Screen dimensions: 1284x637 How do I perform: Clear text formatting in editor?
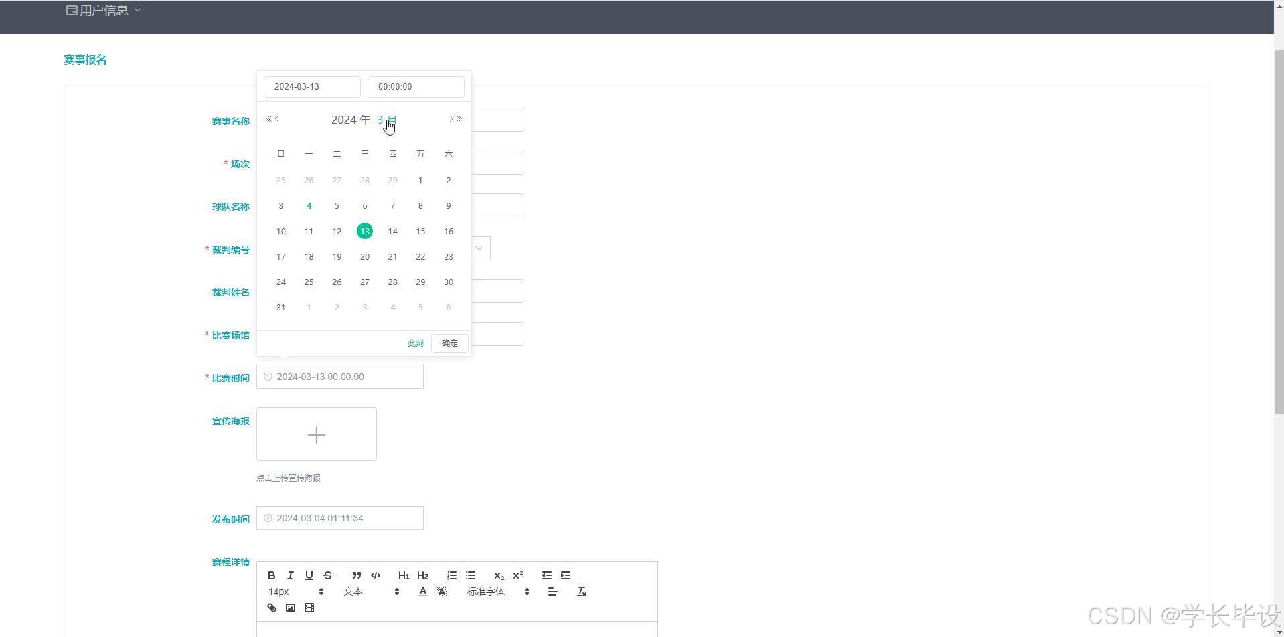point(582,591)
